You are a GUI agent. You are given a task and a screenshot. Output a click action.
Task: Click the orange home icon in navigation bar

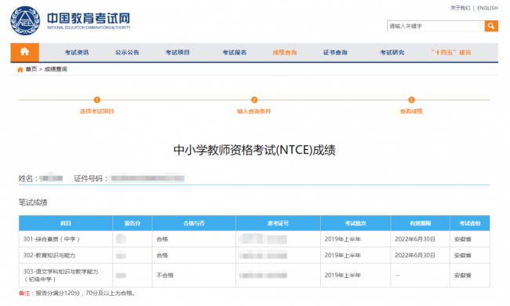point(25,52)
